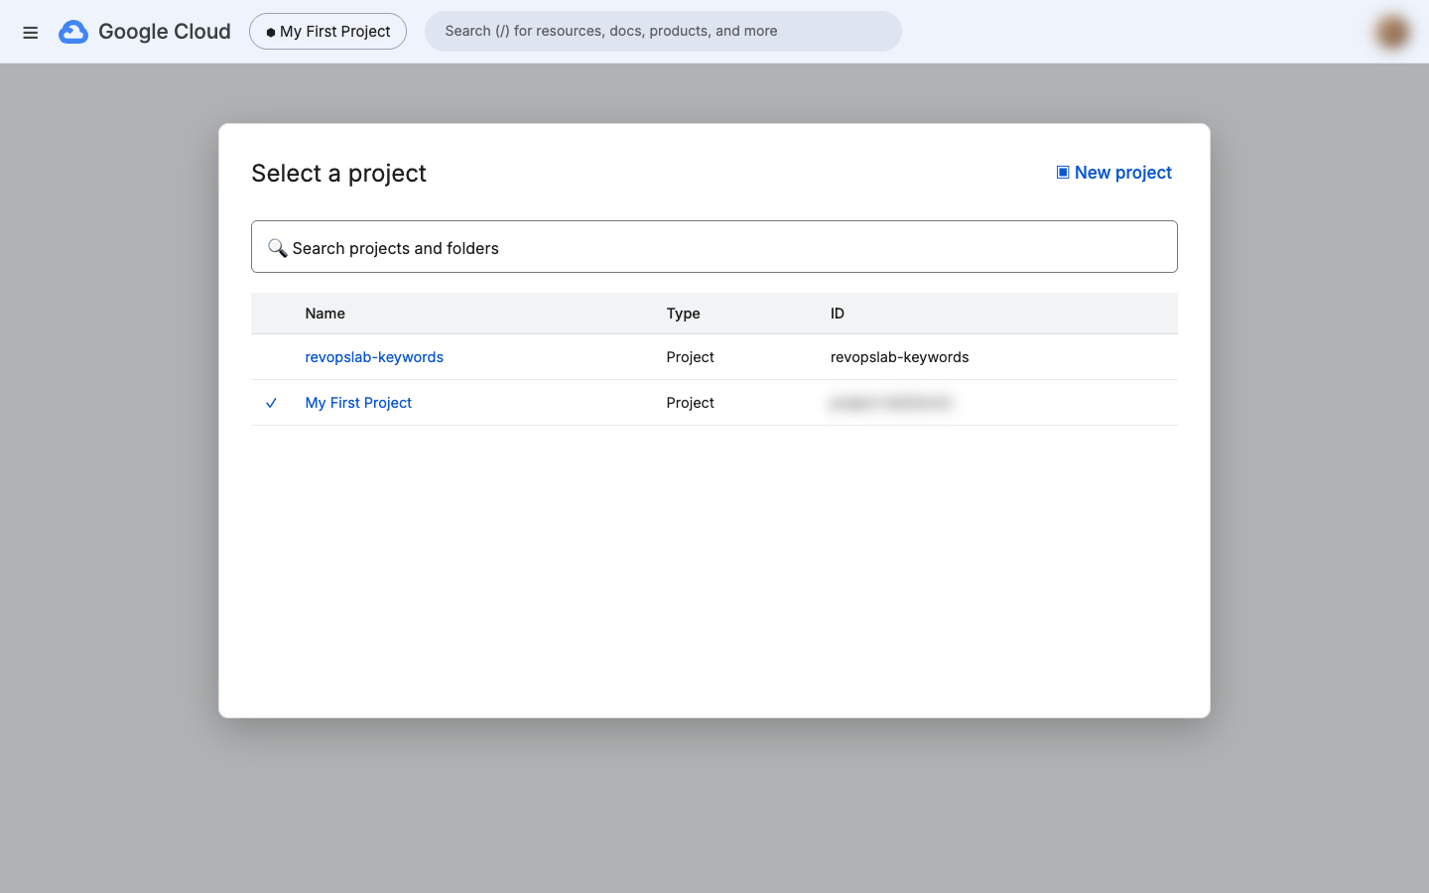The image size is (1429, 893).
Task: Focus the top resource search bar
Action: click(x=663, y=32)
